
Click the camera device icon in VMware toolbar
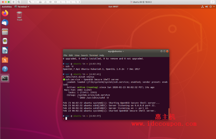pos(55,2)
